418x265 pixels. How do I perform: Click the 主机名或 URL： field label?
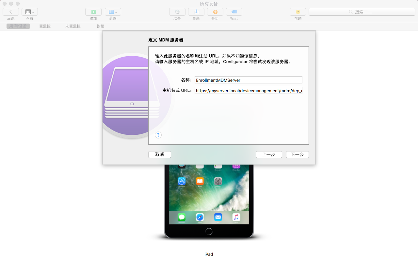point(178,90)
